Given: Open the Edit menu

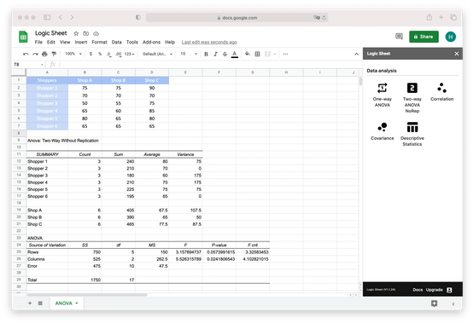Looking at the screenshot, I should pos(50,43).
